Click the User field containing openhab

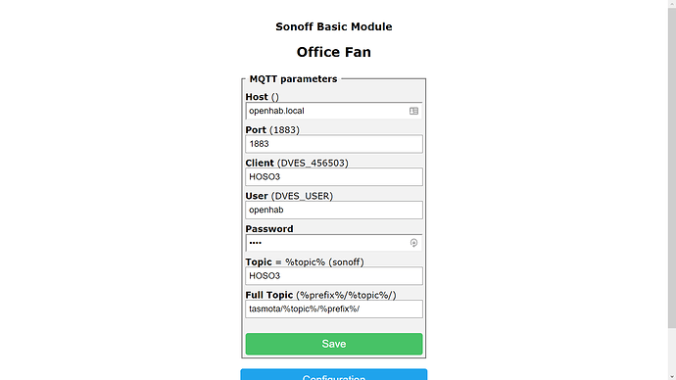(334, 210)
